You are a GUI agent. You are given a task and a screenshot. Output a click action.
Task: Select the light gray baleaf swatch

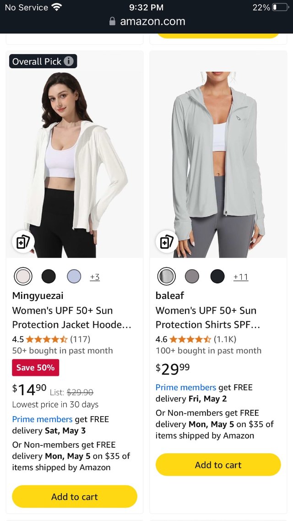click(167, 276)
